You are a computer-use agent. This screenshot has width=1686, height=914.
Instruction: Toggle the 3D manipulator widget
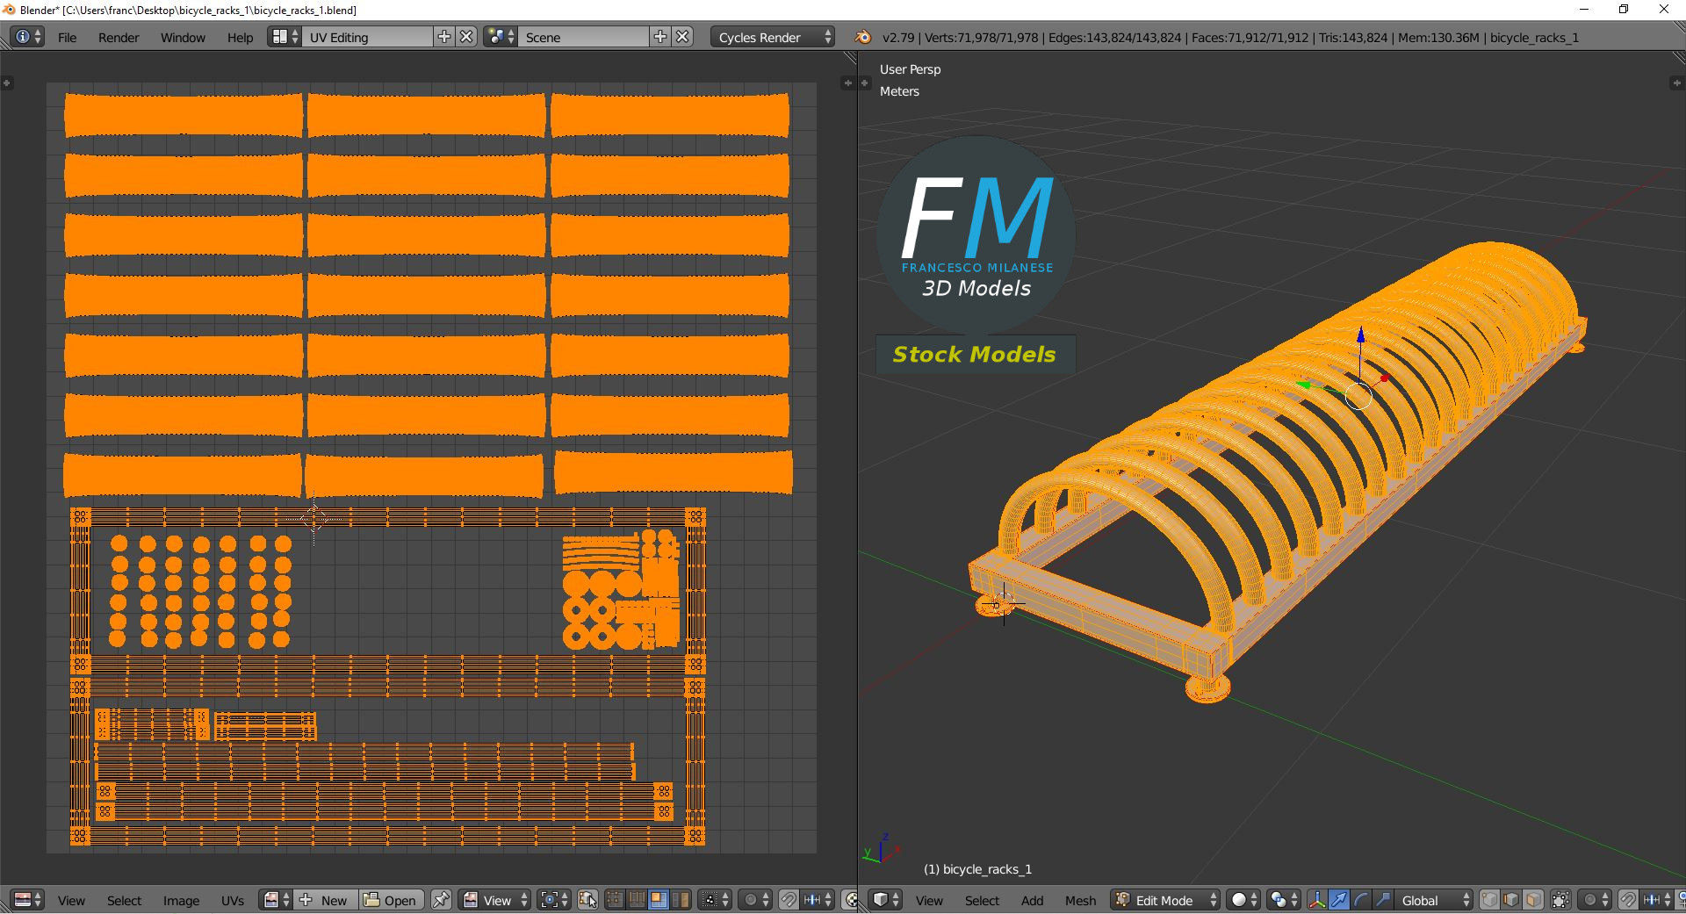pyautogui.click(x=1317, y=900)
